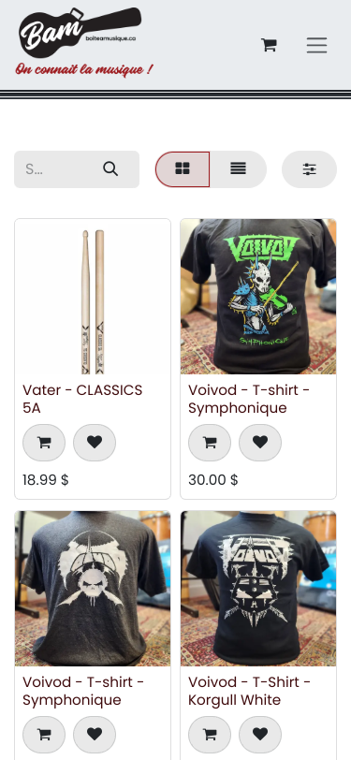Add Korgull White T-Shirt to cart
This screenshot has height=760, width=351.
210,735
